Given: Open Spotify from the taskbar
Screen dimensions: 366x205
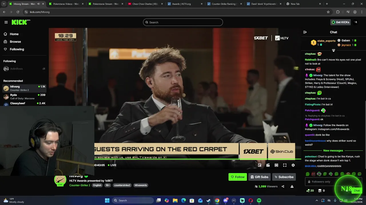Looking at the screenshot, I should point(259,200).
